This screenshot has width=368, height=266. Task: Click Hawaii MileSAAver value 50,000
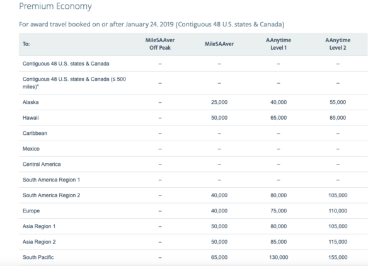[219, 118]
